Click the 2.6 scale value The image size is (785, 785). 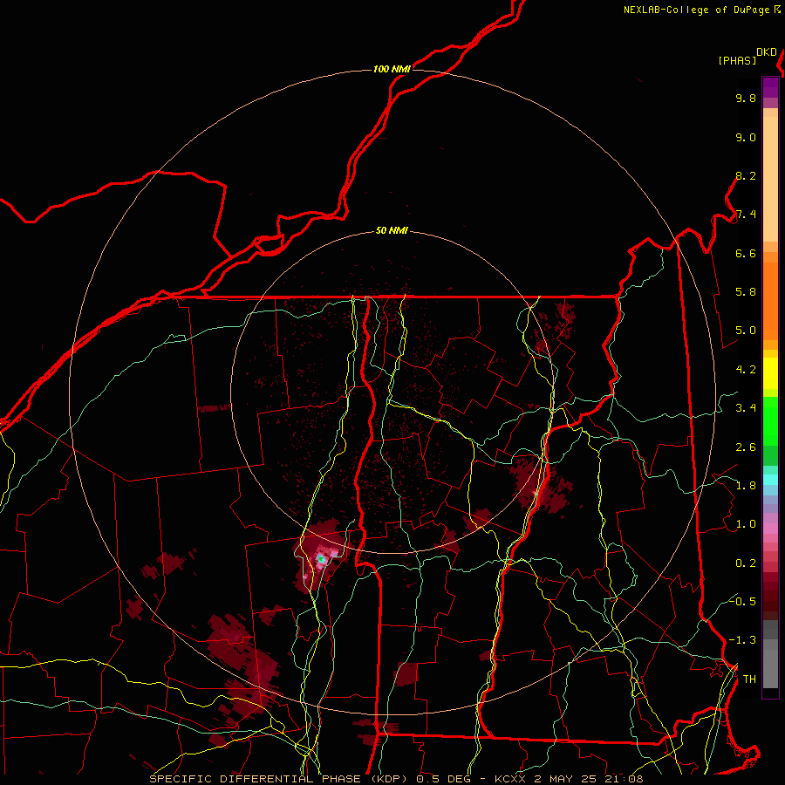pos(746,447)
